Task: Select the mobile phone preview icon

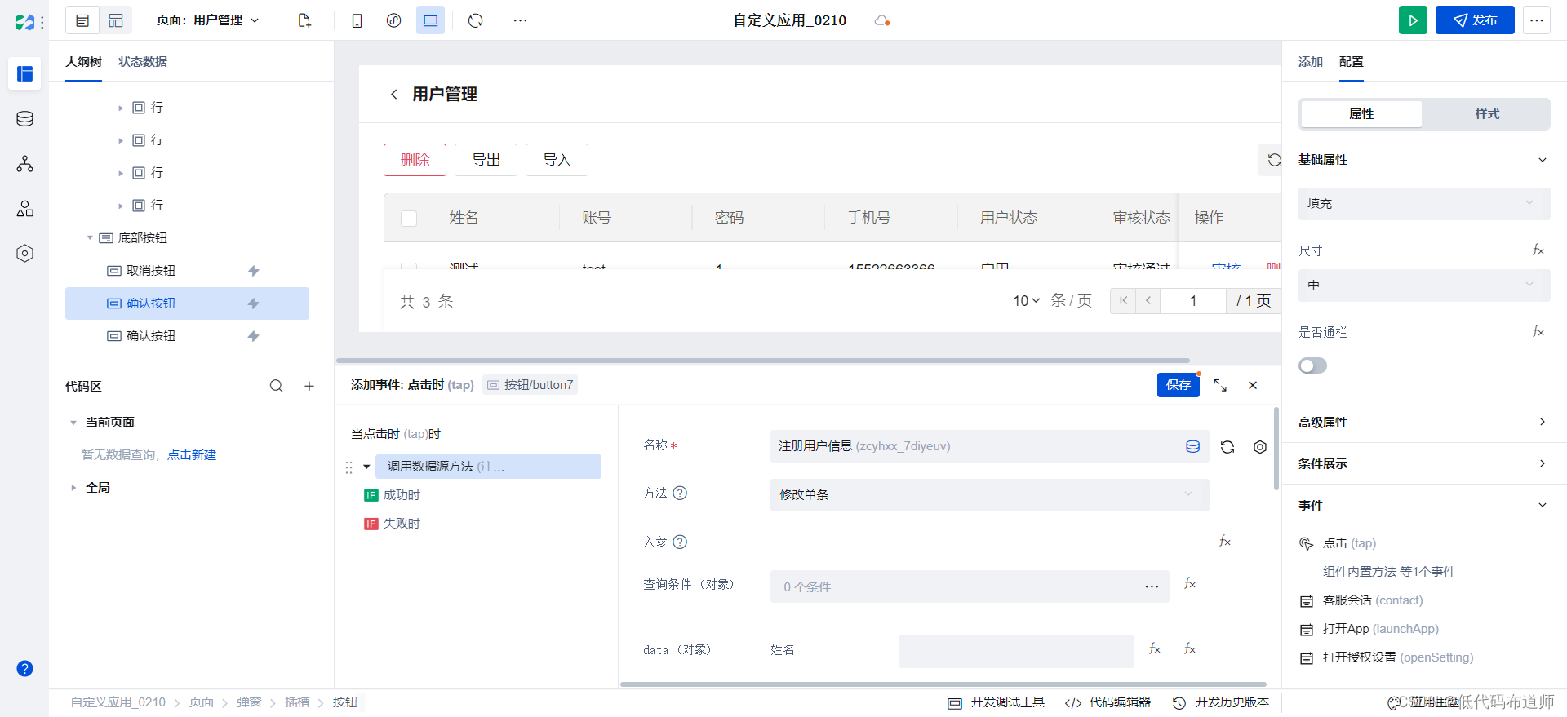Action: point(357,20)
